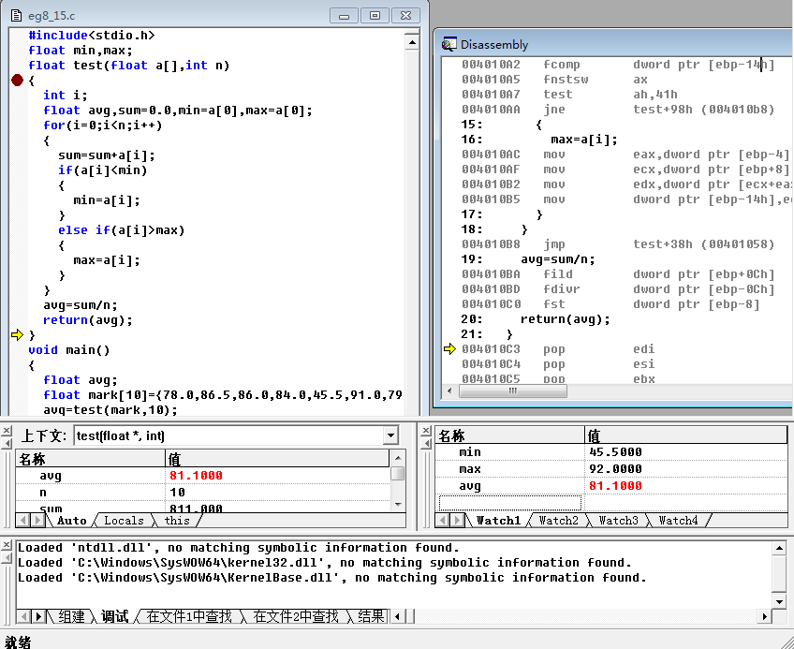Click the red breakpoint marker in eg8_15.c

pyautogui.click(x=17, y=80)
